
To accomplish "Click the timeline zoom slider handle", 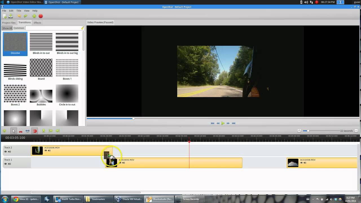I will click(x=308, y=131).
